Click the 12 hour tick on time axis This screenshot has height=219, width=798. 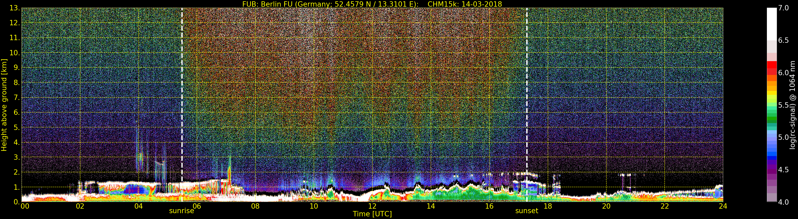[x=372, y=206]
